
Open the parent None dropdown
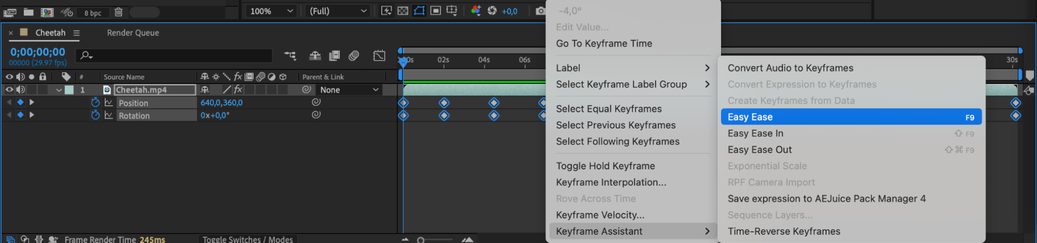[x=349, y=90]
